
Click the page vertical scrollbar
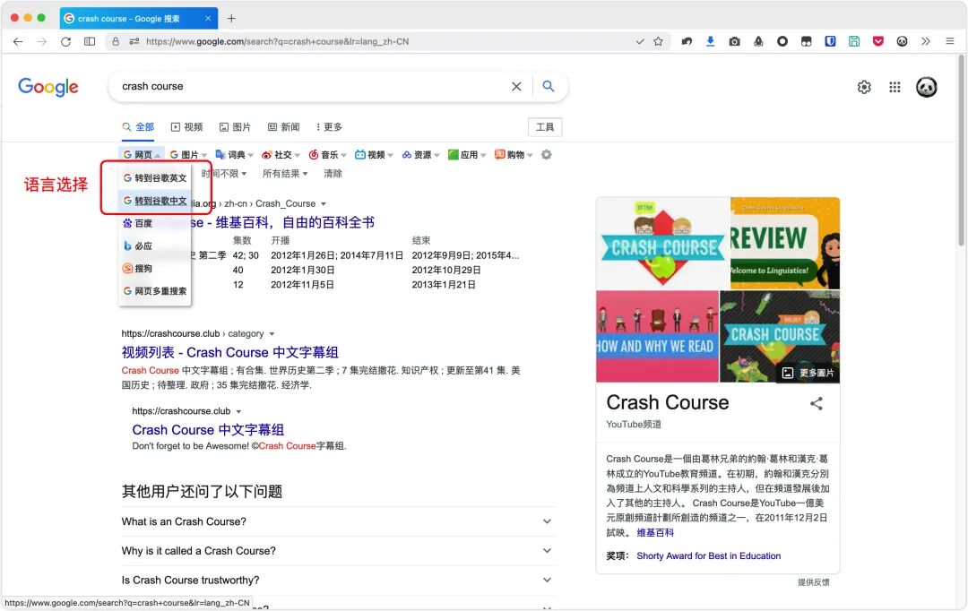961,151
